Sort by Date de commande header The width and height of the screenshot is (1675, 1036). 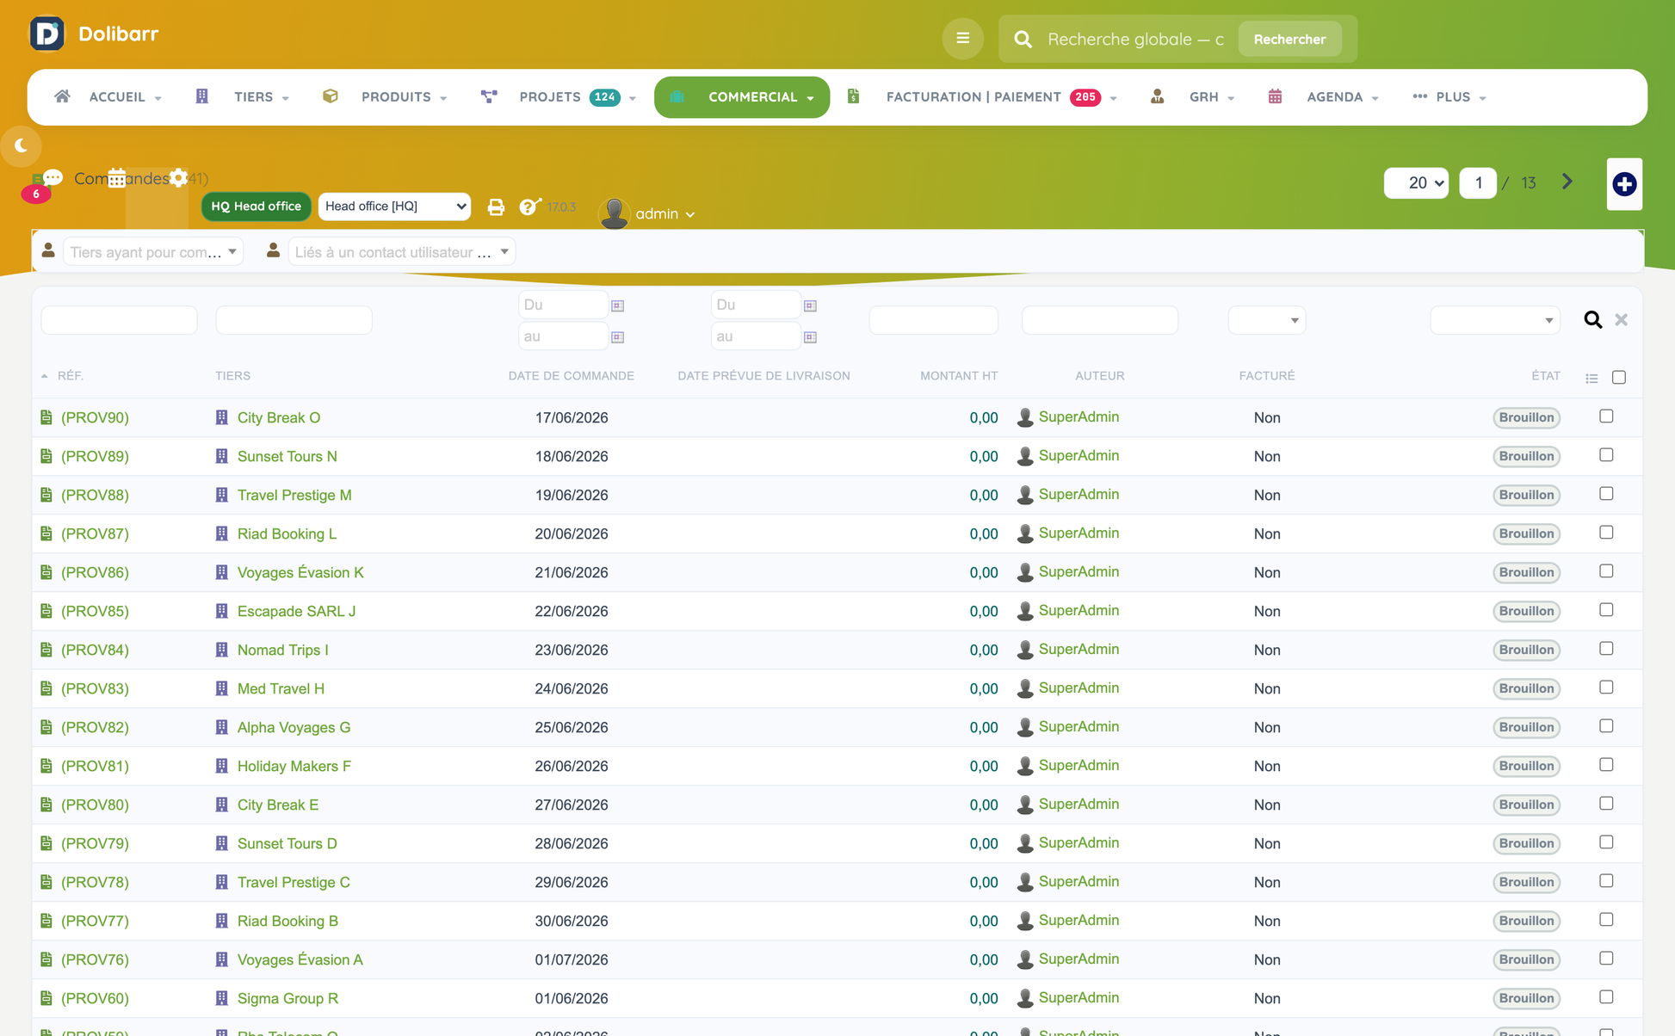(x=572, y=376)
